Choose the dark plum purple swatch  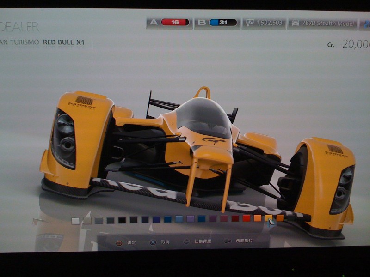pyautogui.click(x=213, y=218)
